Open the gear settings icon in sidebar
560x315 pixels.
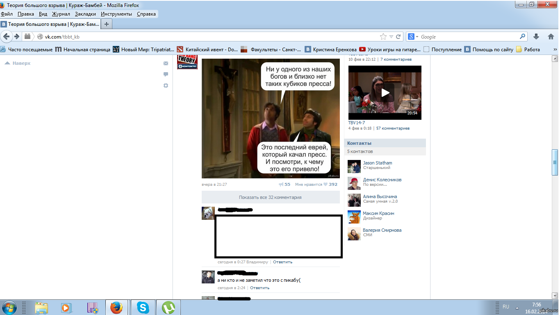pos(166,86)
